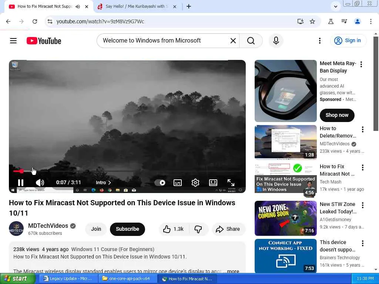Click Shop now on the Meta ad
This screenshot has width=379, height=284.
point(337,115)
